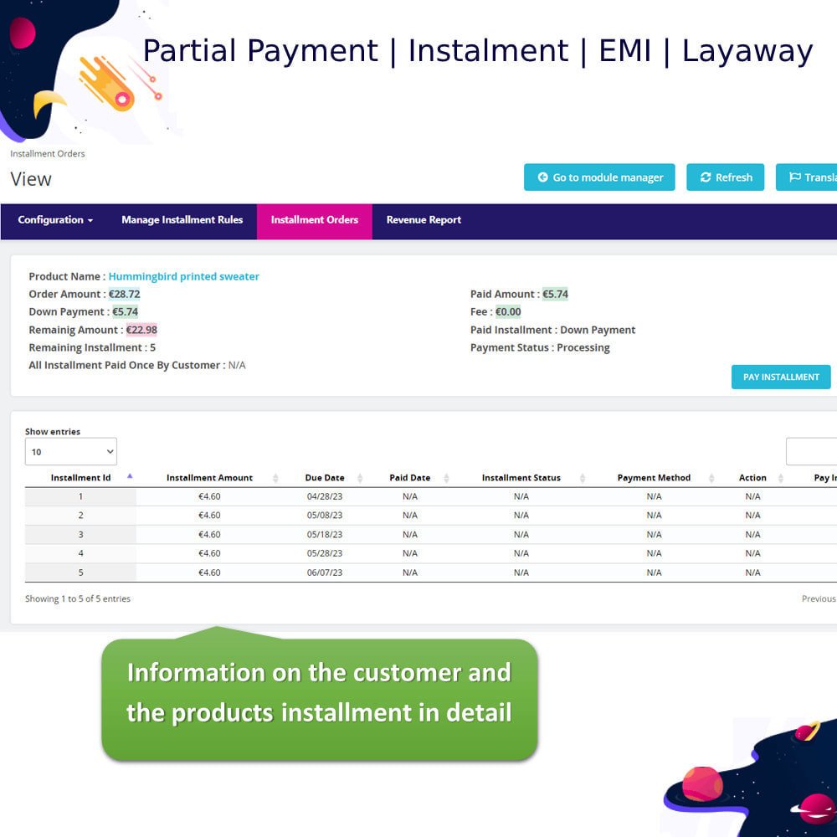Image resolution: width=837 pixels, height=837 pixels.
Task: Click Remaining Installment : 5 text
Action: [x=92, y=347]
